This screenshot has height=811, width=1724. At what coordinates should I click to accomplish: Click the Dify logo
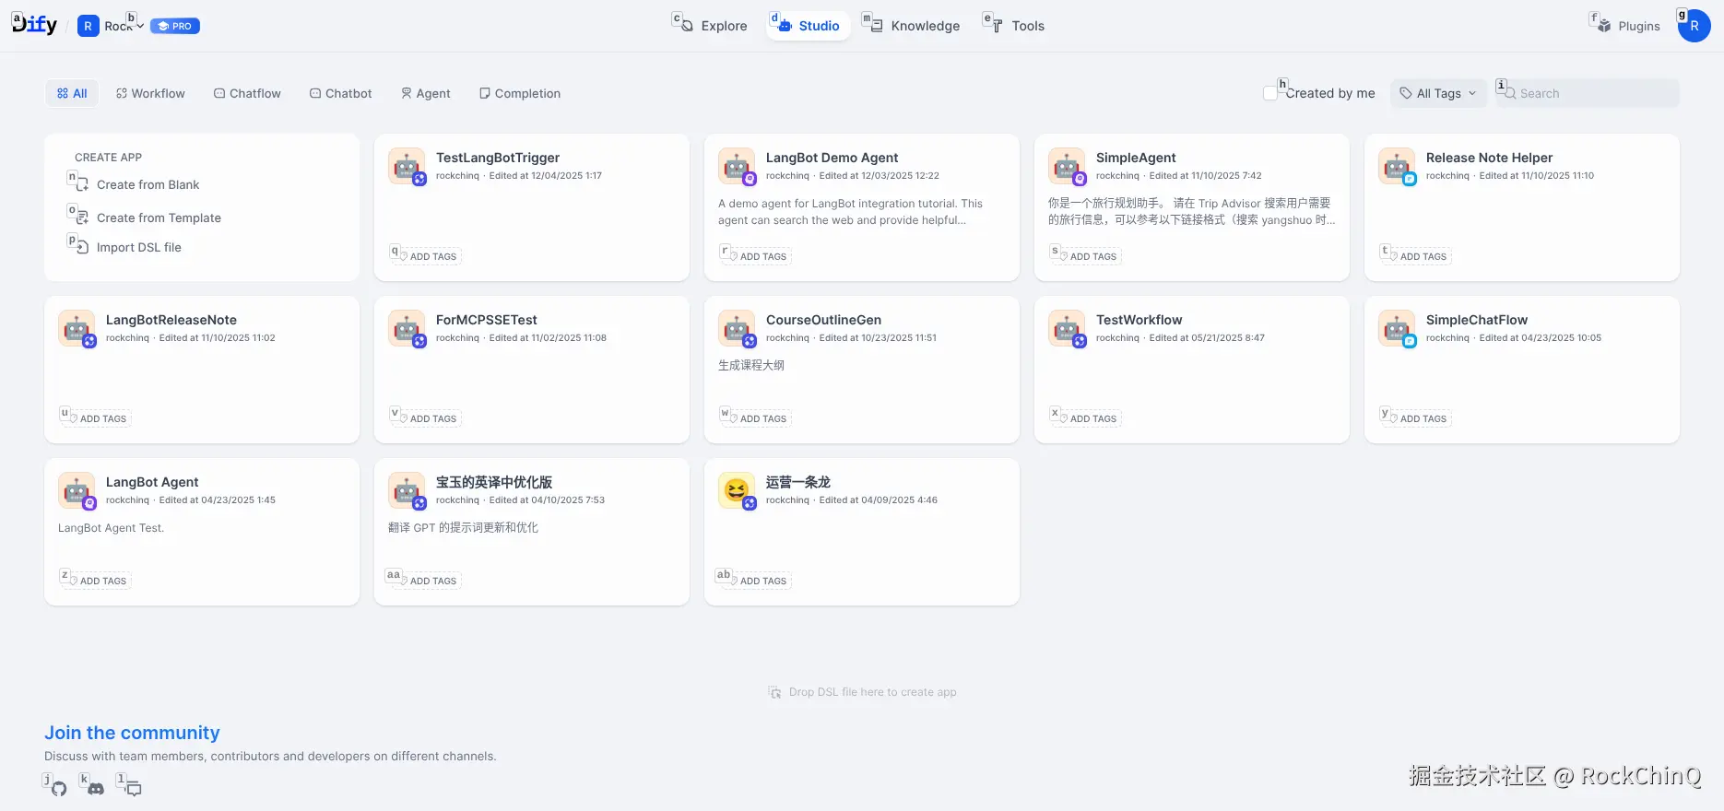(34, 25)
